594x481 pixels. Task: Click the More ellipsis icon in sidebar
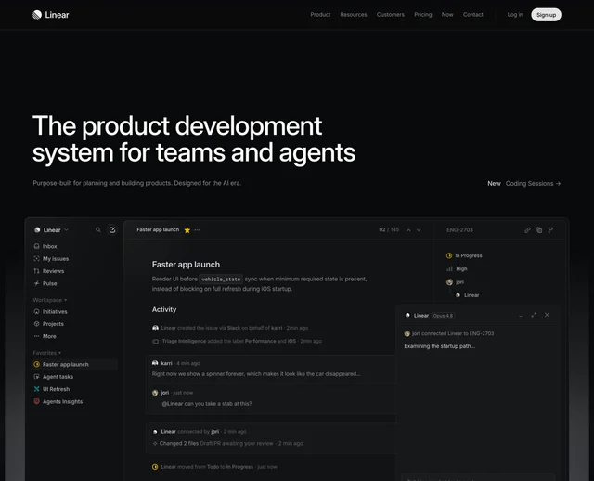(37, 336)
